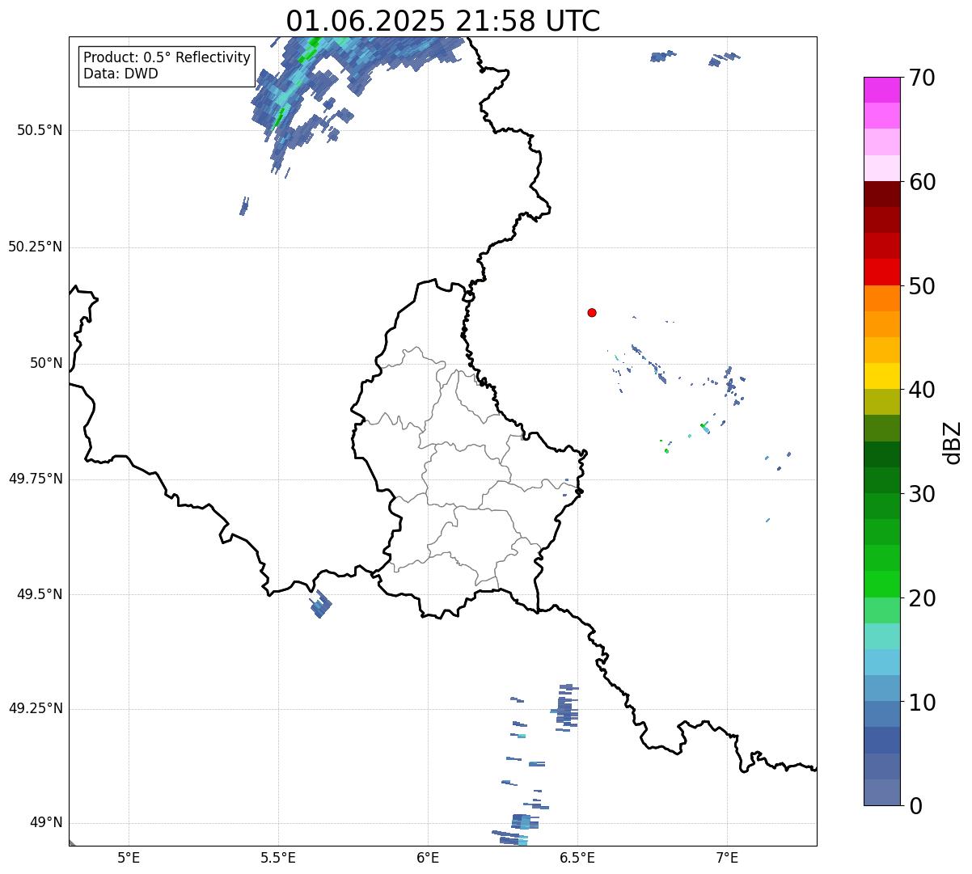Pick the yellow colorbar swatch just above 40
This screenshot has width=972, height=874.
click(x=881, y=377)
